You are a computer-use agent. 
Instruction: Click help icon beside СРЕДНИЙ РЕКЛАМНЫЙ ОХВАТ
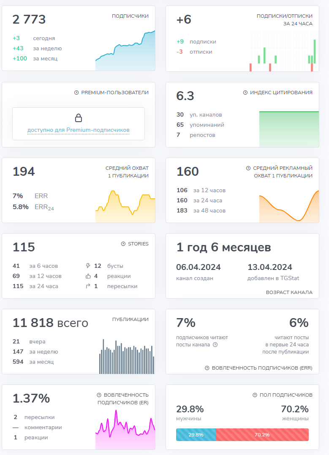[248, 168]
